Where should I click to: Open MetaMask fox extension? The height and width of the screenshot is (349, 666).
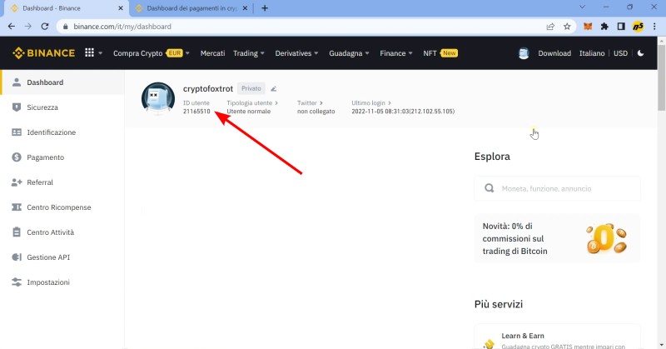(x=588, y=27)
